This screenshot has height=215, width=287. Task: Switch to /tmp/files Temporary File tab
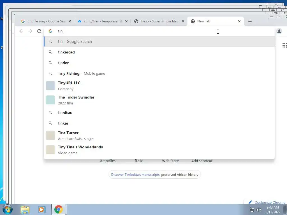103,21
